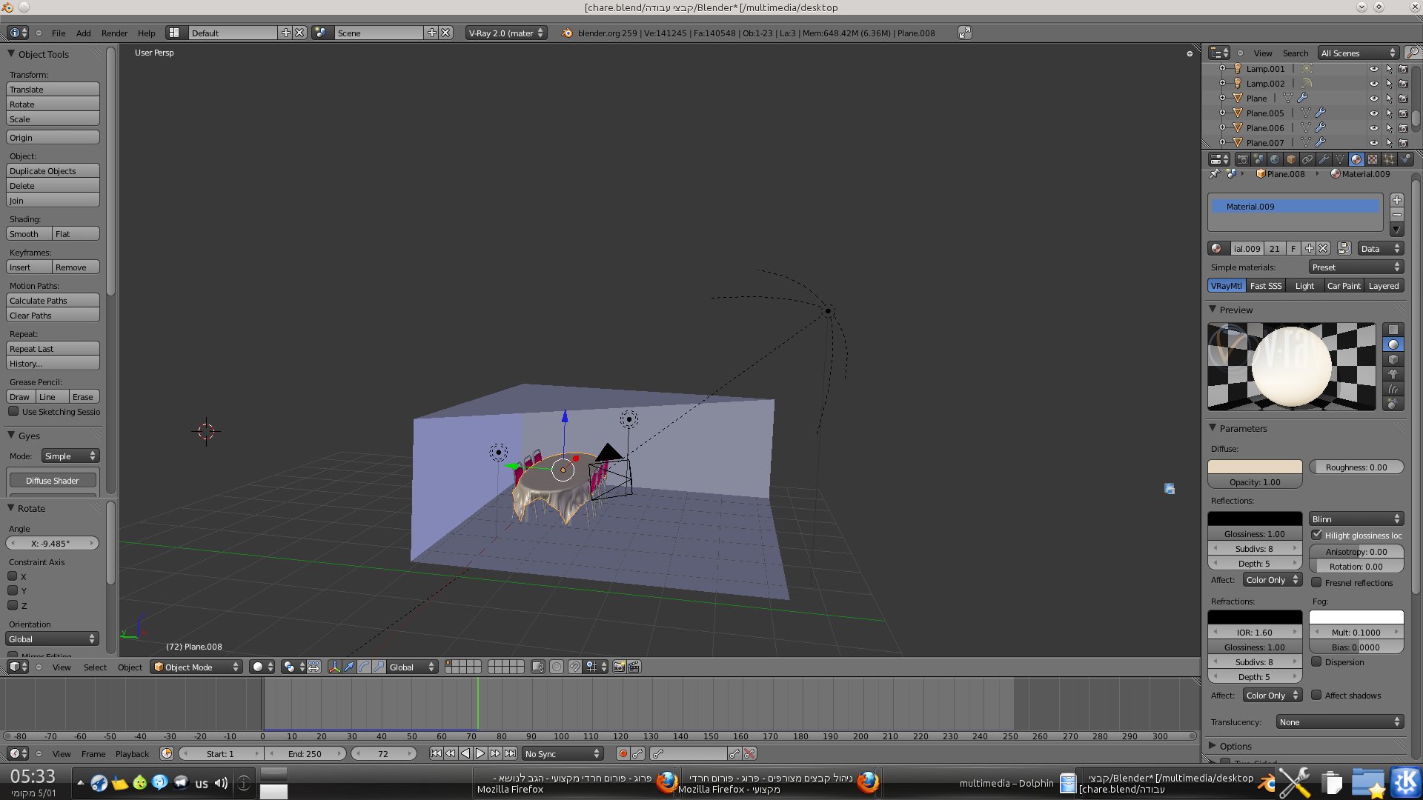The height and width of the screenshot is (800, 1423).
Task: Click the Duplicate Objects button
Action: pyautogui.click(x=53, y=171)
